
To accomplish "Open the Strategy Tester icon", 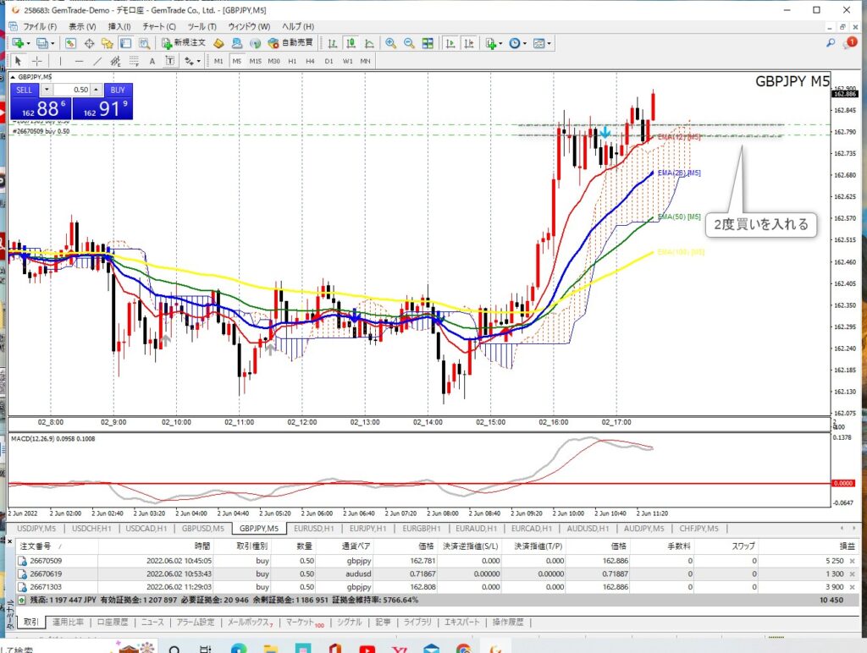I will [x=144, y=43].
